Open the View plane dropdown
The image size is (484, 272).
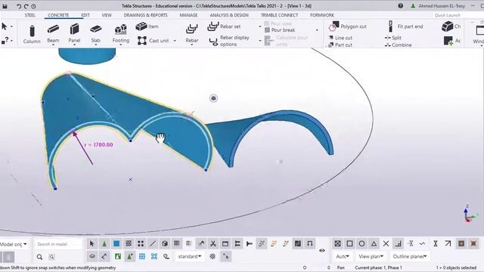tap(371, 256)
